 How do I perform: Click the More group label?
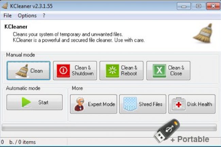(x=77, y=88)
